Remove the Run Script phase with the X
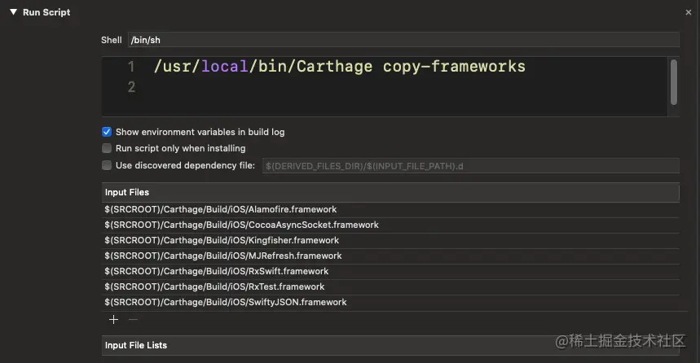Image resolution: width=700 pixels, height=363 pixels. (x=688, y=12)
